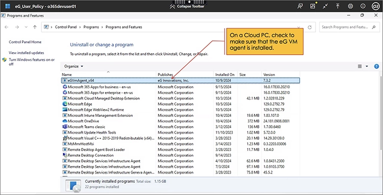Click the connection info icon with yellow dot
The image size is (383, 195).
(x=313, y=6)
